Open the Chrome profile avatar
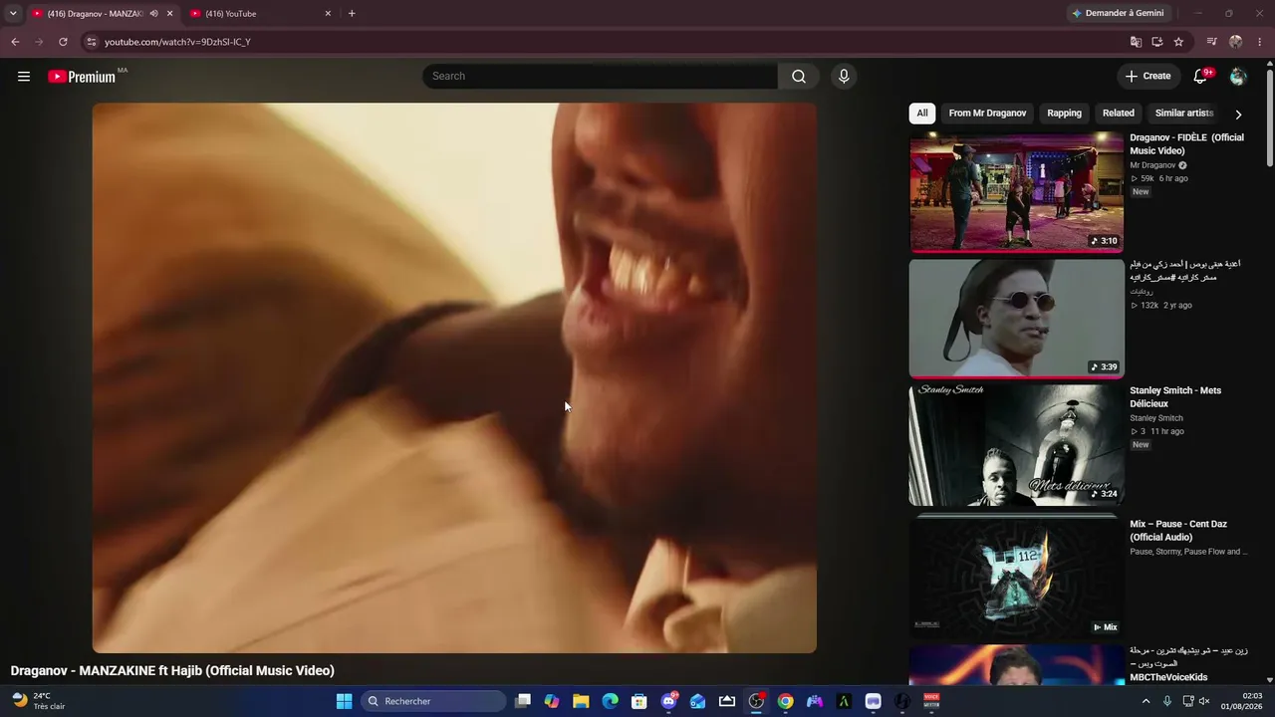Image resolution: width=1275 pixels, height=717 pixels. click(1236, 42)
